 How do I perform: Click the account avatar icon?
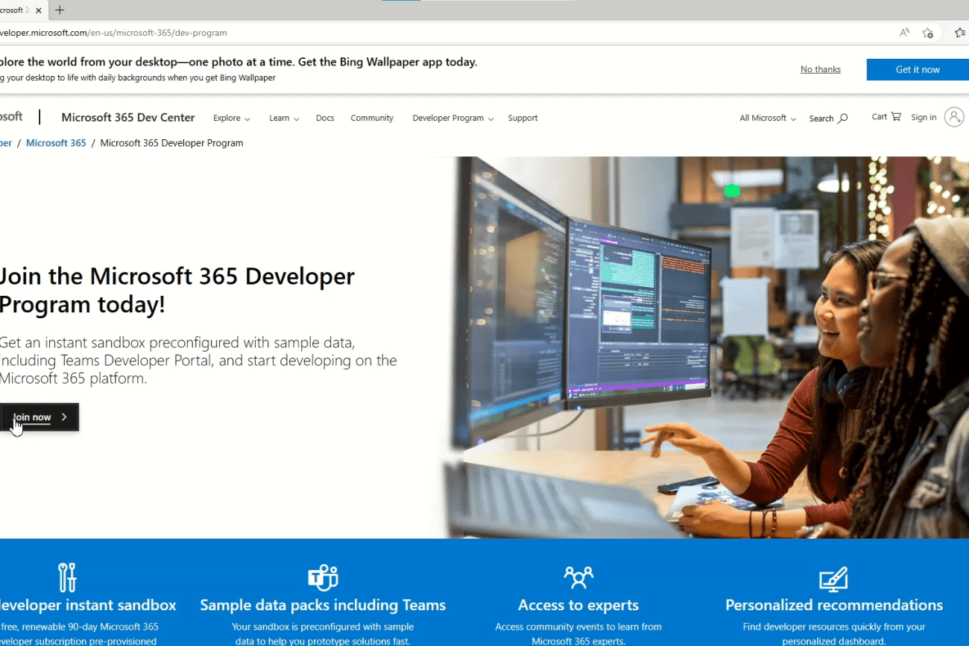(x=954, y=117)
